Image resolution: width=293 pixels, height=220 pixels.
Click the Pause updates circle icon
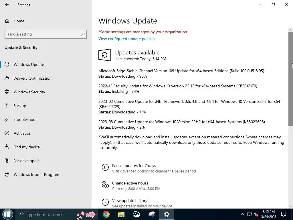point(105,167)
